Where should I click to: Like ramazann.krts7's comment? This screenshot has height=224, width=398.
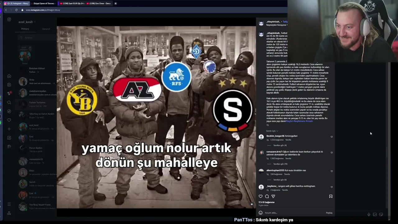point(331,153)
